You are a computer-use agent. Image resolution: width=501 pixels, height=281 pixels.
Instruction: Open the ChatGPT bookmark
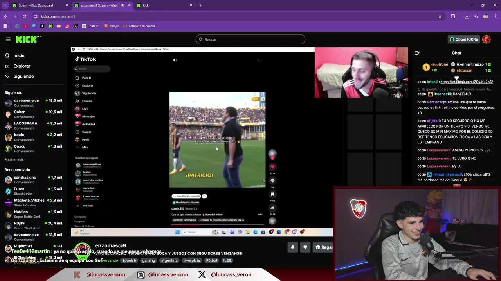tap(91, 26)
